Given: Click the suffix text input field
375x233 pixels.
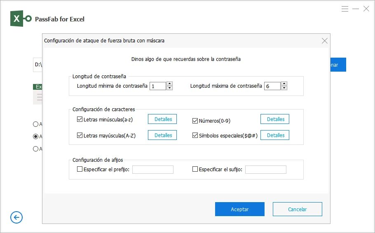Looking at the screenshot, I should [266, 170].
